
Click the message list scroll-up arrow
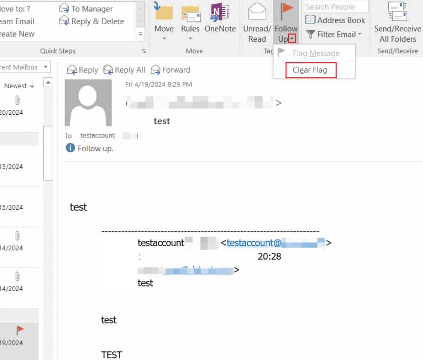point(48,83)
